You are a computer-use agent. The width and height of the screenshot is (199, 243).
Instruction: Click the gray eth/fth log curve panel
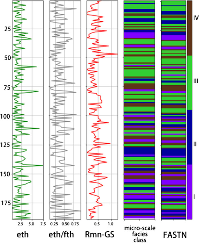[65, 110]
